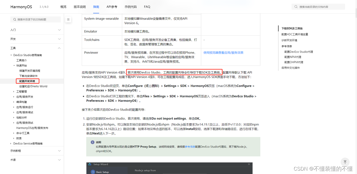Open the 概览 tab
The width and height of the screenshot is (357, 174).
click(63, 7)
